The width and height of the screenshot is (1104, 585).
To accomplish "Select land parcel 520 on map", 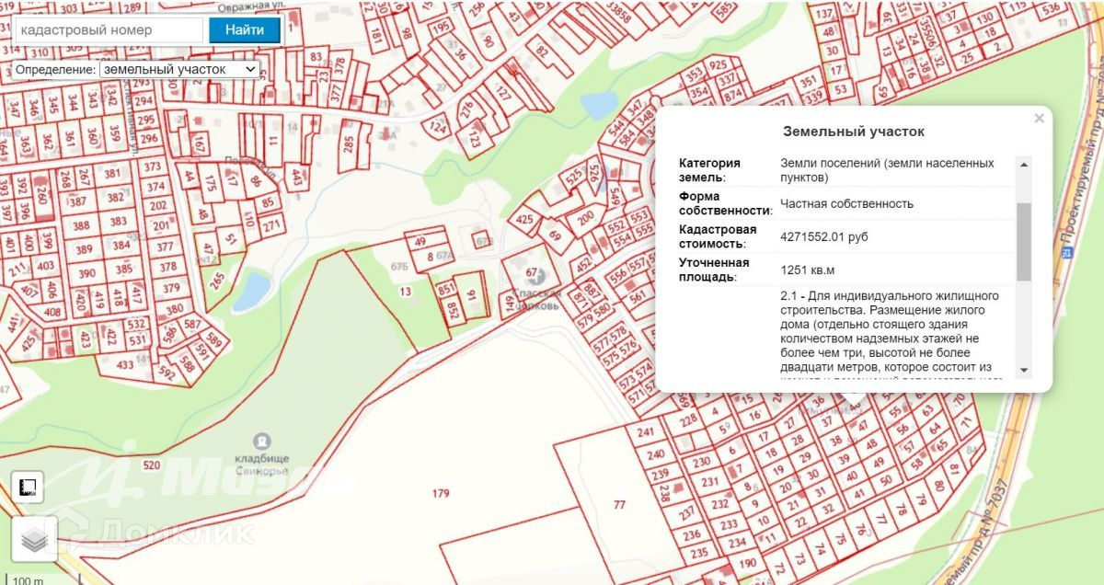I will [152, 465].
